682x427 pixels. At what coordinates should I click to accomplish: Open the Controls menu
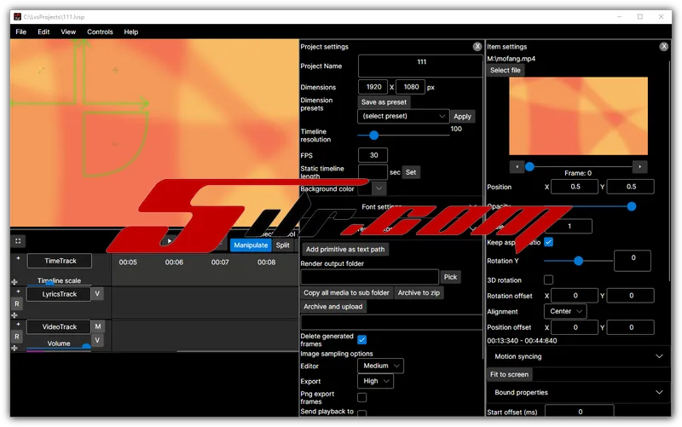[100, 32]
